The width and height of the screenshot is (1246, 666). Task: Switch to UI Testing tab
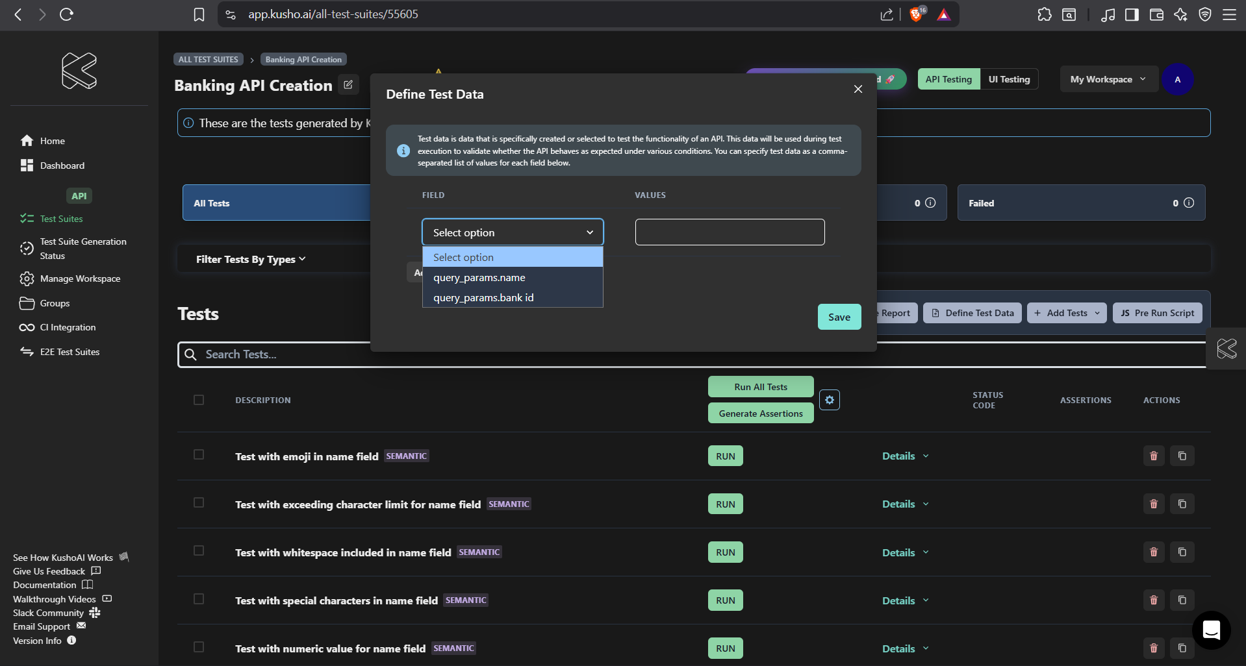(1009, 79)
